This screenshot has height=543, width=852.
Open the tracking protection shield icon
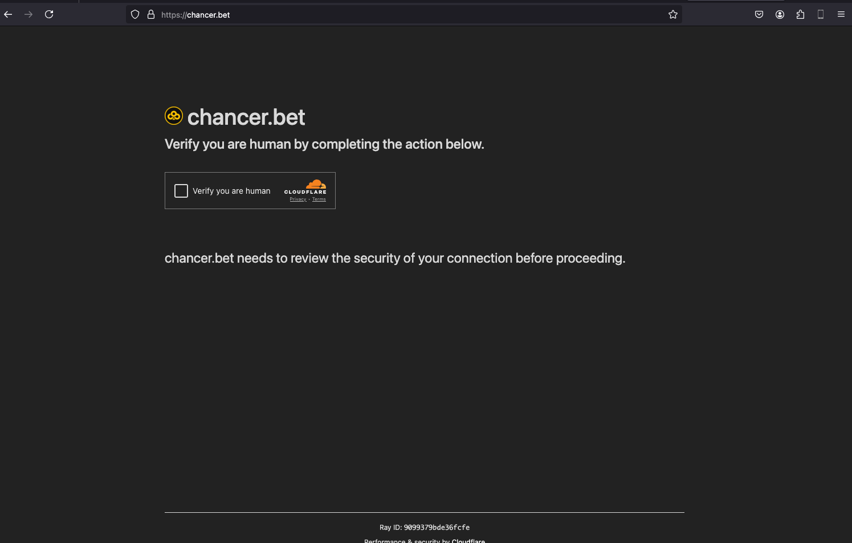pyautogui.click(x=135, y=15)
